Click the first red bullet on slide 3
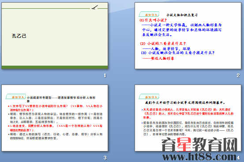 (56, 108)
